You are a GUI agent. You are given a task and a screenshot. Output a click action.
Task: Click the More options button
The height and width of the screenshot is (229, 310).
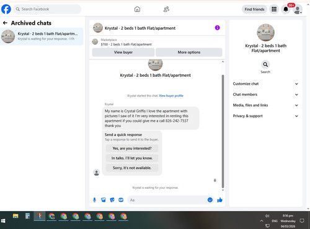(x=189, y=52)
